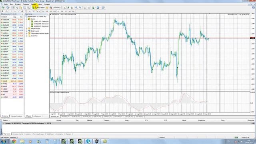Screen dimensions: 256x144
Task: Select the Cursor arrow tool
Action: 3,11
